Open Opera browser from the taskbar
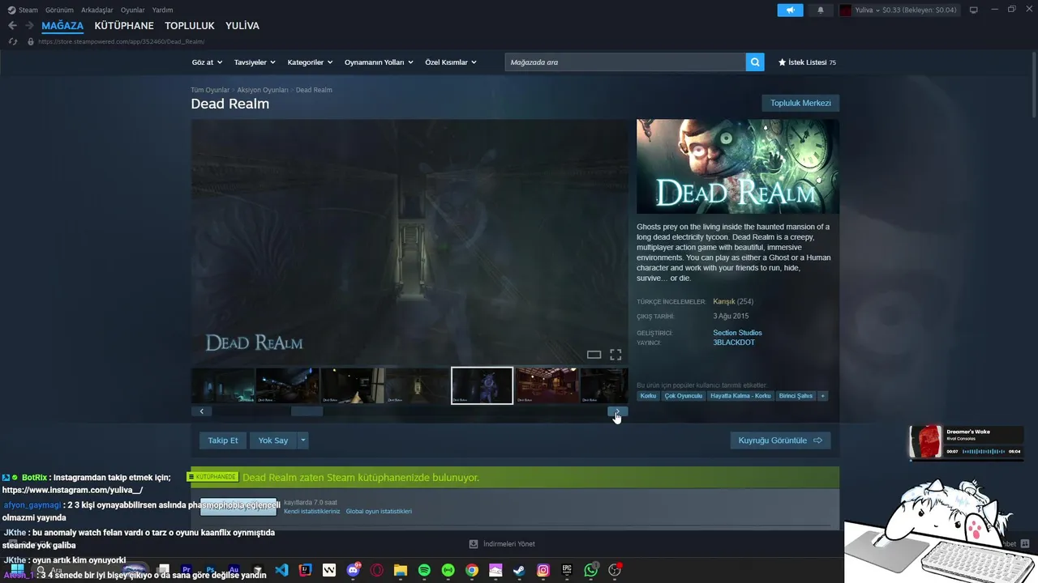 (x=376, y=570)
